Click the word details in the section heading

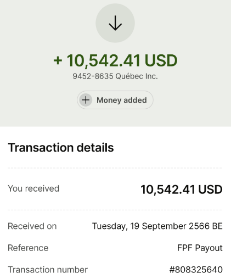coord(95,147)
